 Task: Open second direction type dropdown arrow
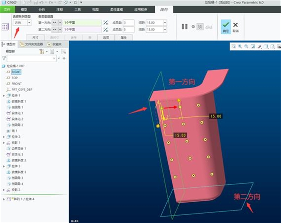(60, 29)
